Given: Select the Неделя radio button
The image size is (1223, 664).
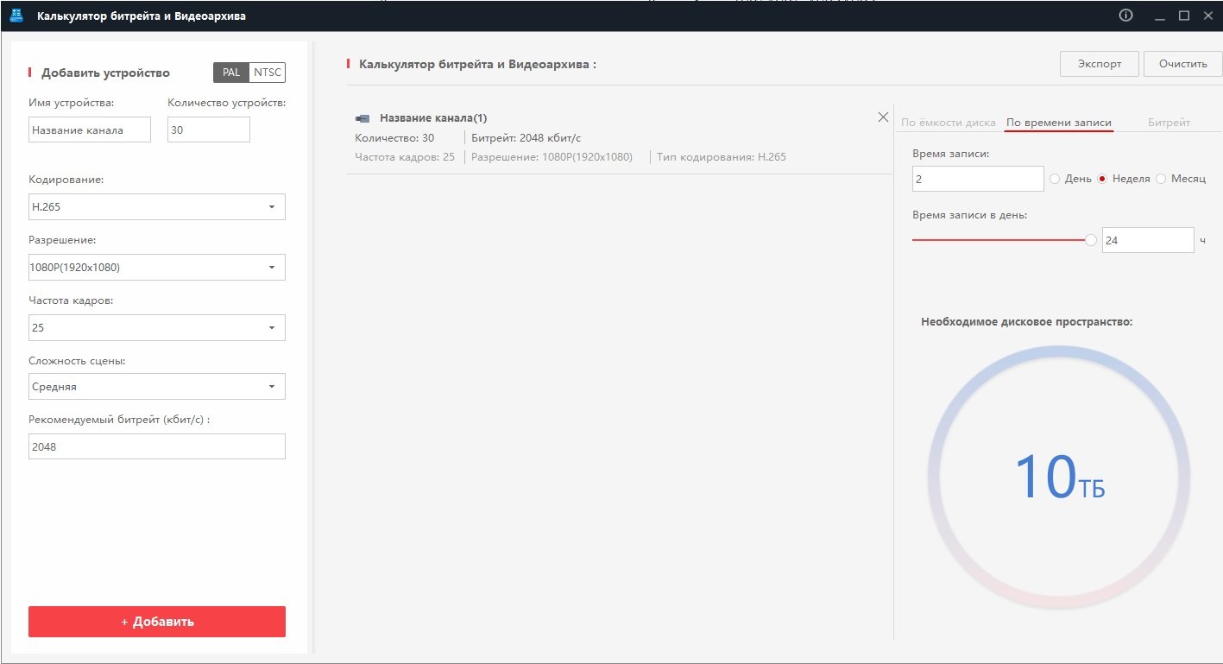Looking at the screenshot, I should [1102, 179].
